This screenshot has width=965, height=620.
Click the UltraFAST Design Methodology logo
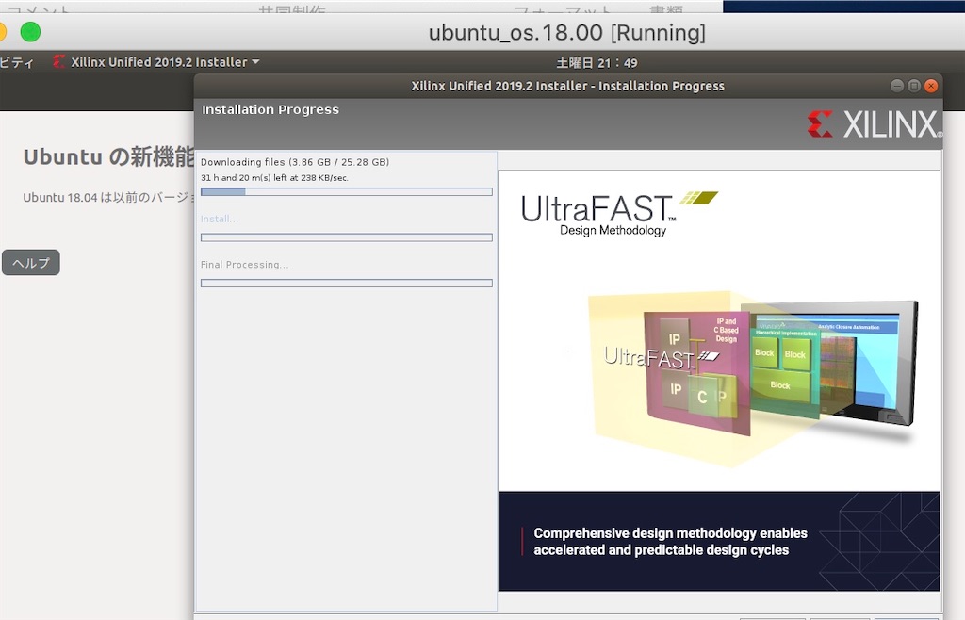pyautogui.click(x=618, y=214)
